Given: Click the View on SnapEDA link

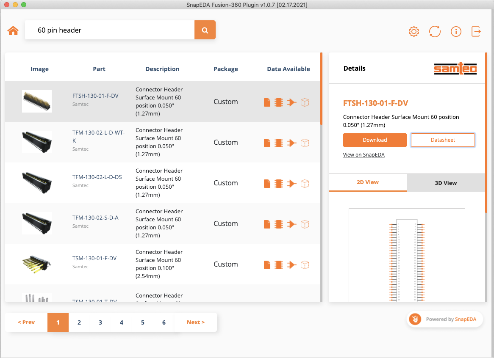Looking at the screenshot, I should (364, 154).
